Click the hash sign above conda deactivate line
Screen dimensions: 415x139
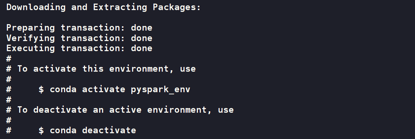tap(9, 120)
